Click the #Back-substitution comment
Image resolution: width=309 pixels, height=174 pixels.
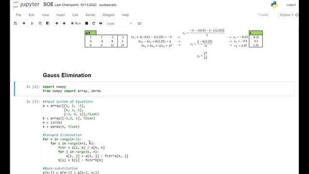click(x=60, y=169)
